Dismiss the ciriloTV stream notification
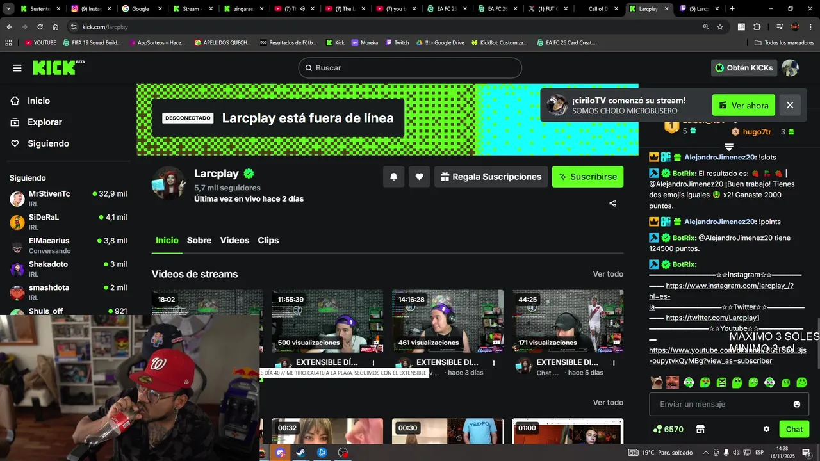The width and height of the screenshot is (820, 461). (790, 105)
